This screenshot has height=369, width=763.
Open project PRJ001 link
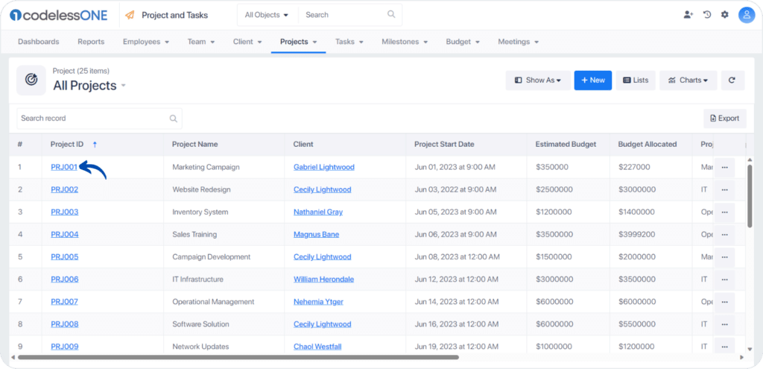click(x=64, y=167)
